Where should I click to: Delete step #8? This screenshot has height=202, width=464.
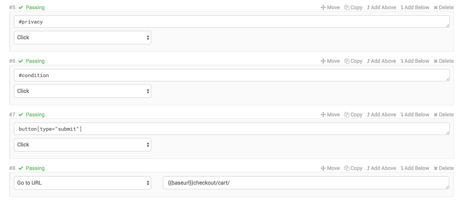[444, 168]
